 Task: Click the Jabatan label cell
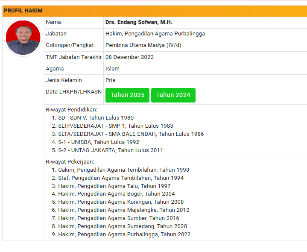click(74, 34)
